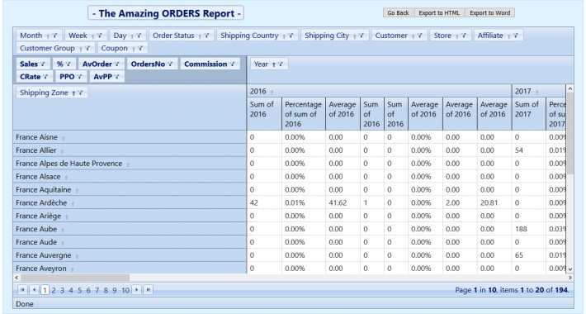
Task: Sort by the Week field arrow
Action: pos(92,36)
